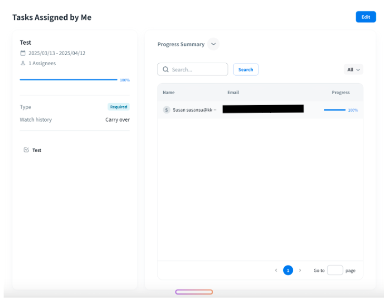The height and width of the screenshot is (303, 388).
Task: Click Susan's progress bar in the table
Action: click(334, 110)
